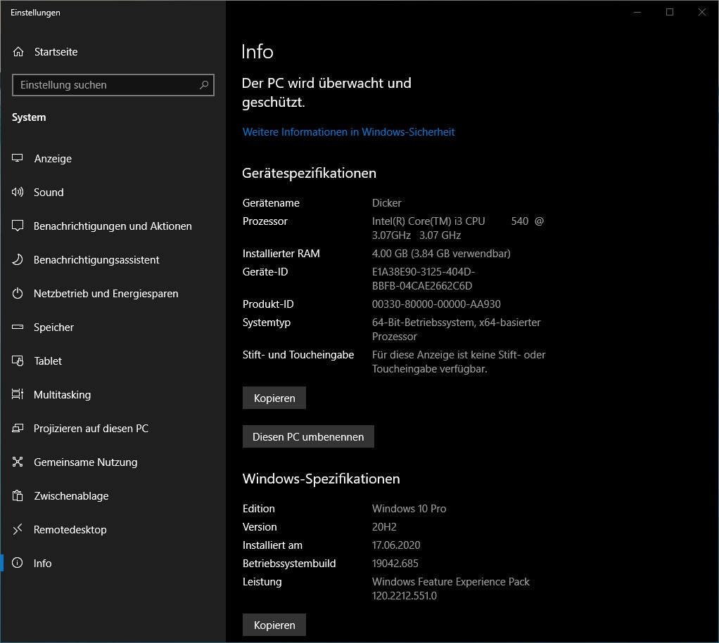Screen dimensions: 719x643
Task: Click the device name value Dicker
Action: pos(386,203)
